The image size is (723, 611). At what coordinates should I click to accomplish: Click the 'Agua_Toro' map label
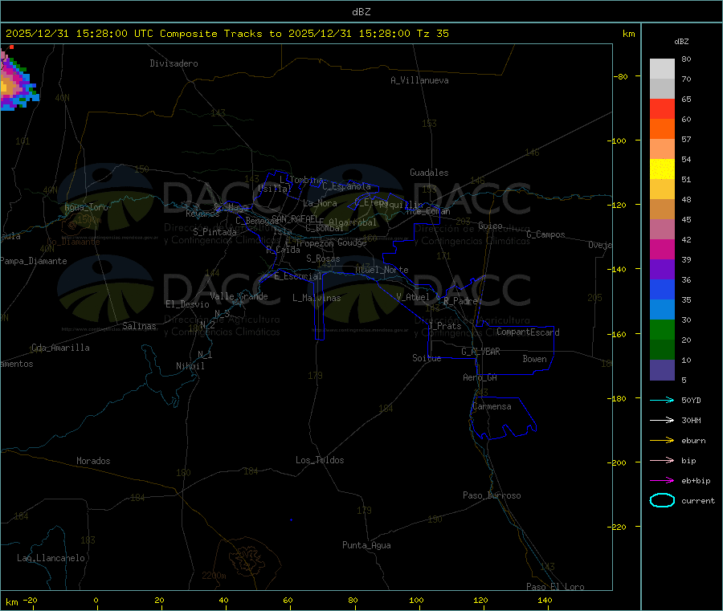tap(86, 207)
